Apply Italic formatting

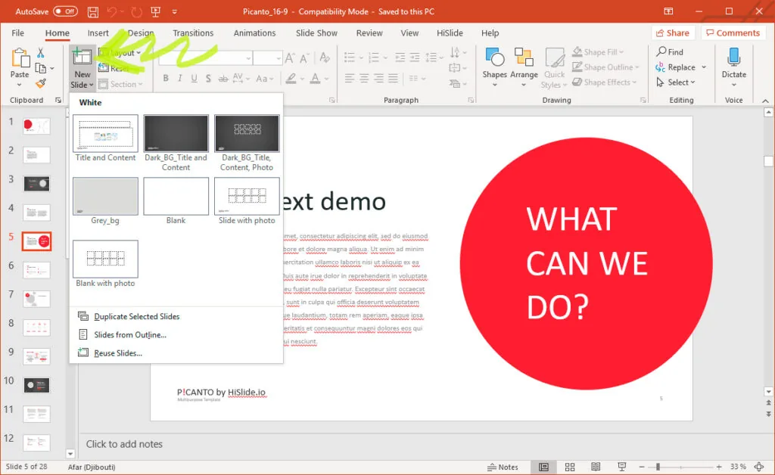[180, 78]
